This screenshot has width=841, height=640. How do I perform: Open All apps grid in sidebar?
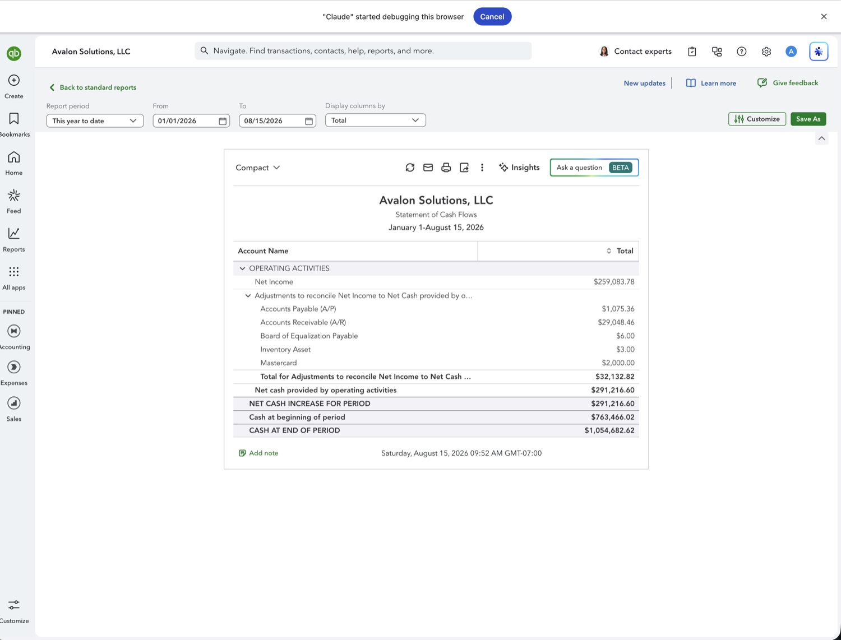click(x=14, y=278)
